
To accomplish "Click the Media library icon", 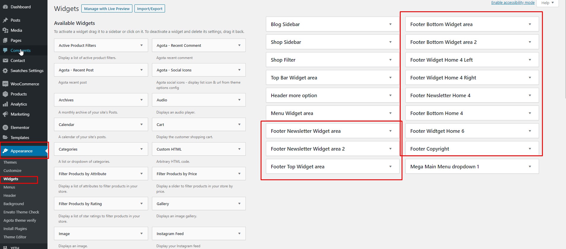I will click(5, 30).
